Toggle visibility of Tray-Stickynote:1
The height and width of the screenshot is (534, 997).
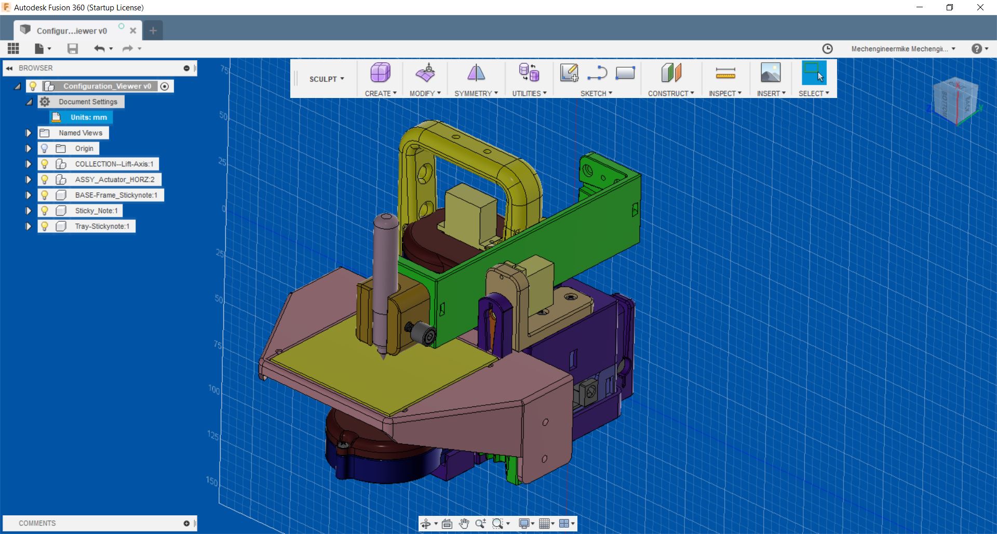45,226
